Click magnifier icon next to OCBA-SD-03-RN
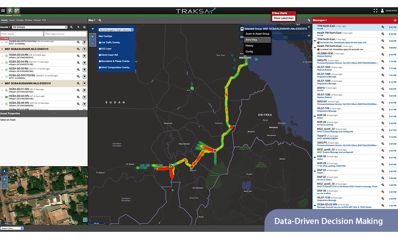398x239 pixels. click(78, 56)
